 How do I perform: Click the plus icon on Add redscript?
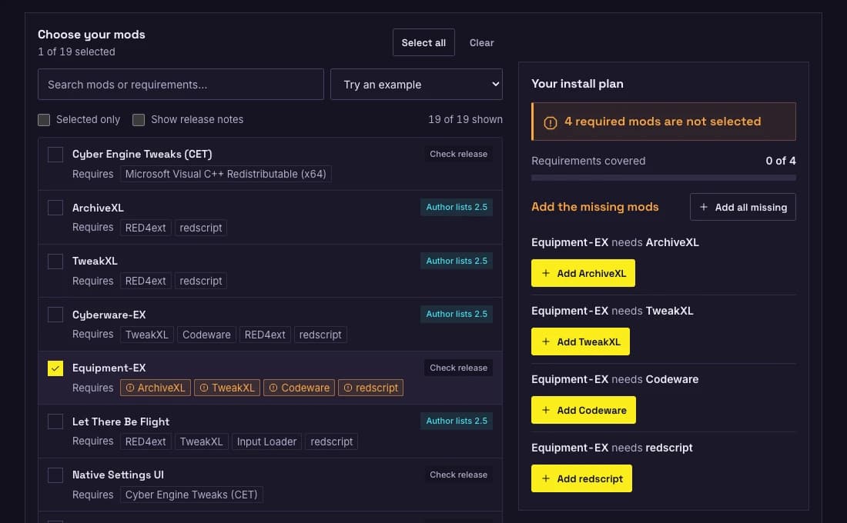pyautogui.click(x=546, y=478)
